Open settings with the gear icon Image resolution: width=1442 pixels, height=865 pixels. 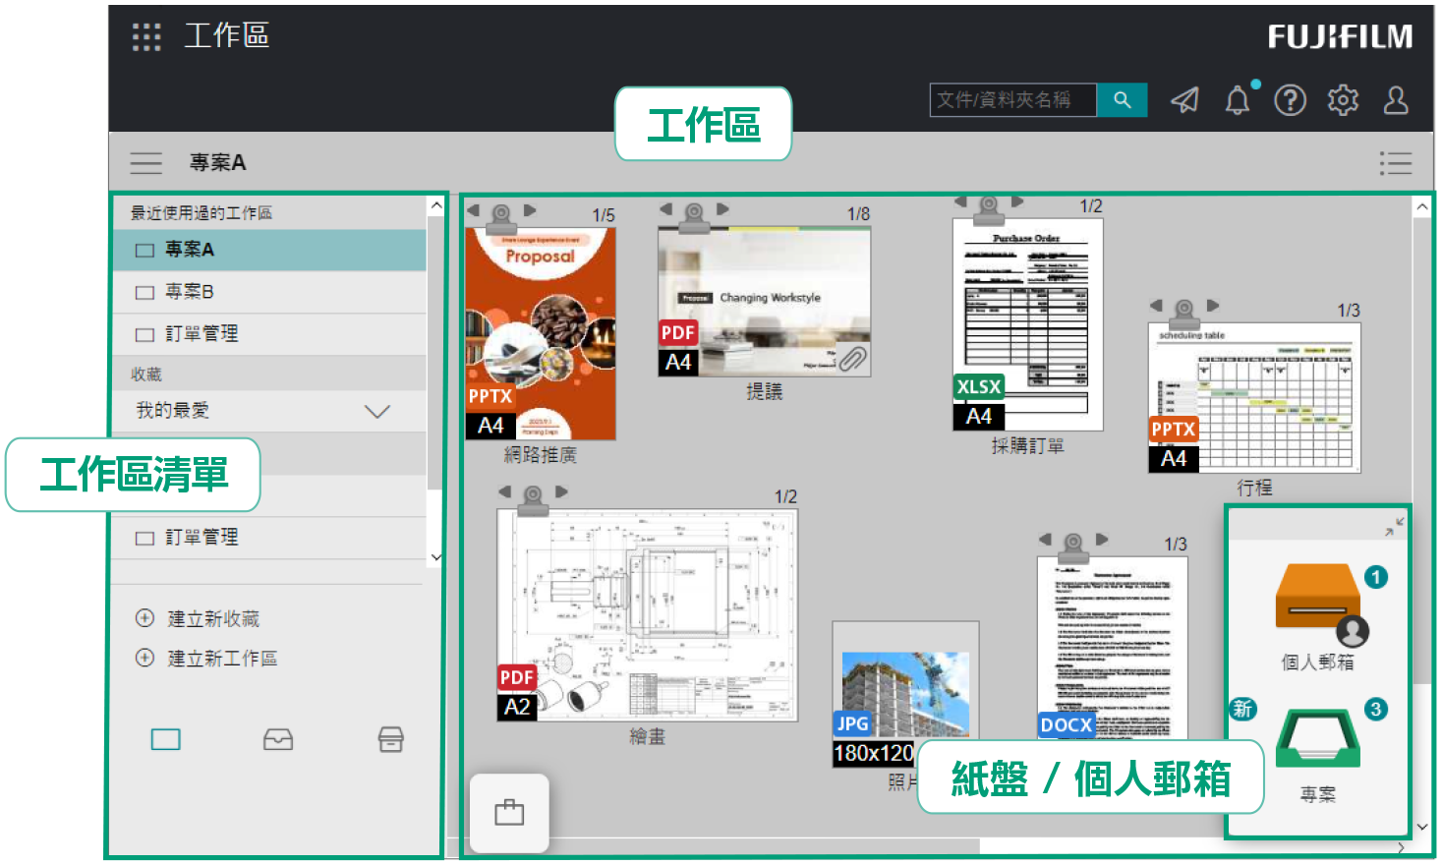click(x=1343, y=99)
